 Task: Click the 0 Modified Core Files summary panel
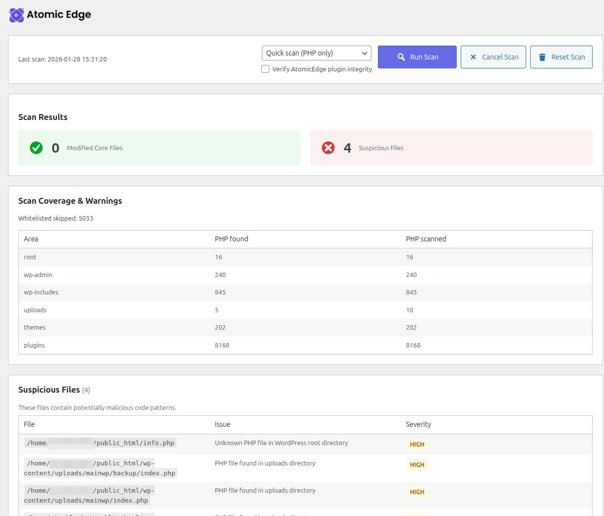pyautogui.click(x=159, y=147)
